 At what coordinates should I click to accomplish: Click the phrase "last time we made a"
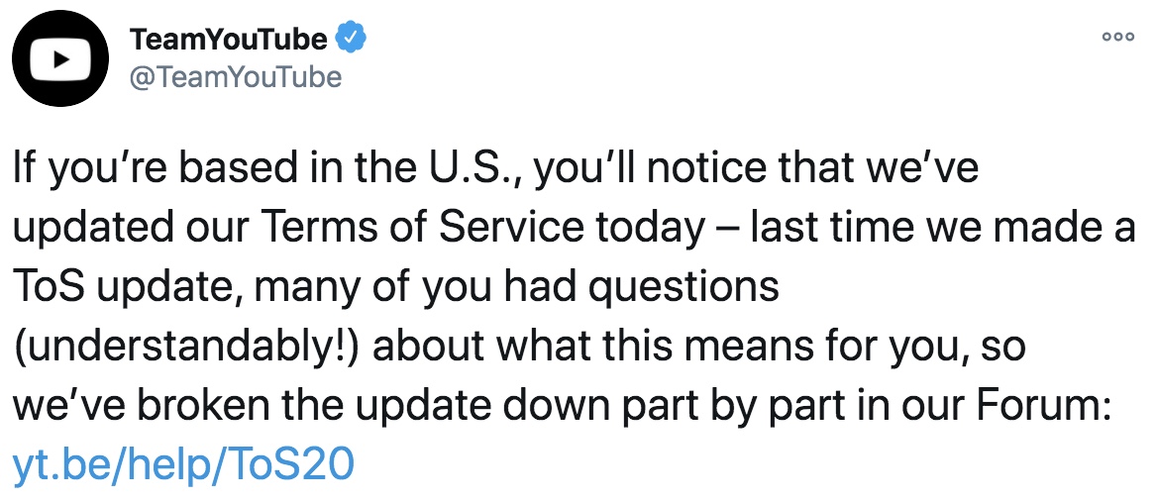point(943,229)
